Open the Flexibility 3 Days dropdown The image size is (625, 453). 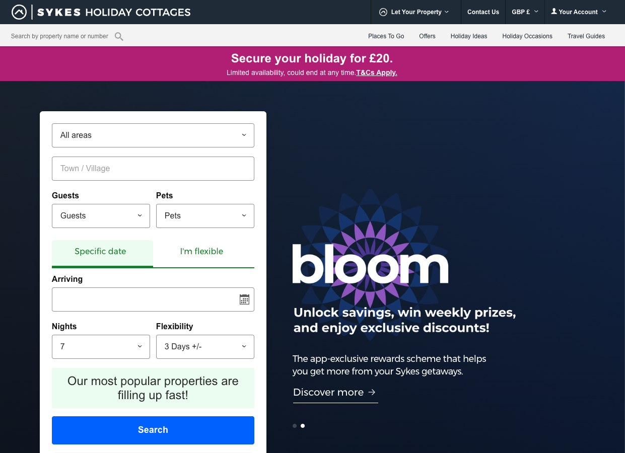tap(205, 347)
